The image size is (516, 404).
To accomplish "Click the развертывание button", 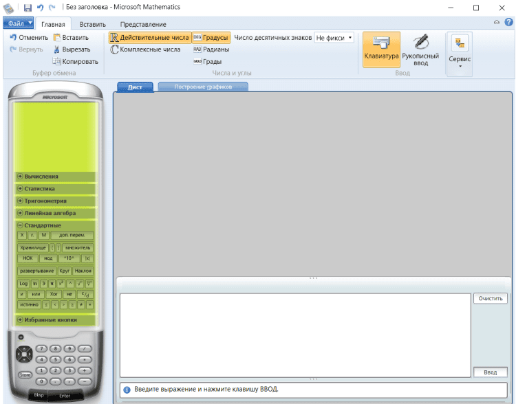I will point(37,271).
